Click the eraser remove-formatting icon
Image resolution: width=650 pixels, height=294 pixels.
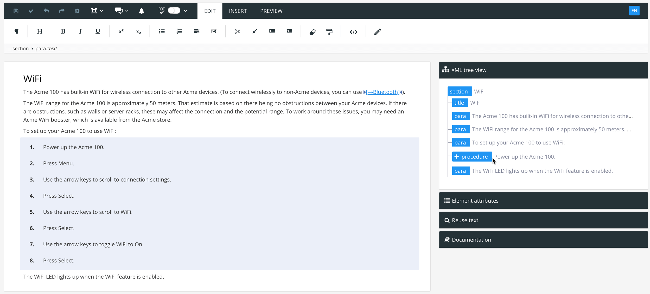click(x=313, y=32)
